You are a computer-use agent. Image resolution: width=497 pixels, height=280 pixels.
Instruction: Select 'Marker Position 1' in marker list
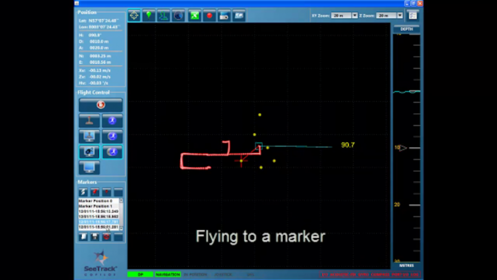click(x=99, y=206)
